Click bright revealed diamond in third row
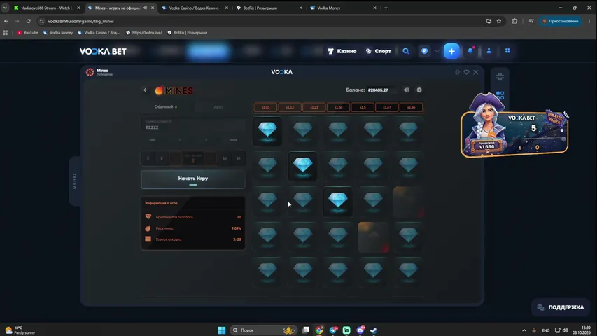The width and height of the screenshot is (597, 336). (338, 201)
